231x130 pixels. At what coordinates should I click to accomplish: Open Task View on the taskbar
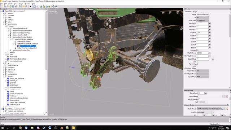pyautogui.click(x=14, y=128)
